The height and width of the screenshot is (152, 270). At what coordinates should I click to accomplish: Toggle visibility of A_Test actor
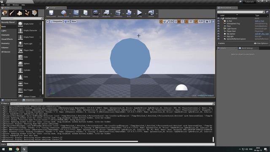click(219, 21)
